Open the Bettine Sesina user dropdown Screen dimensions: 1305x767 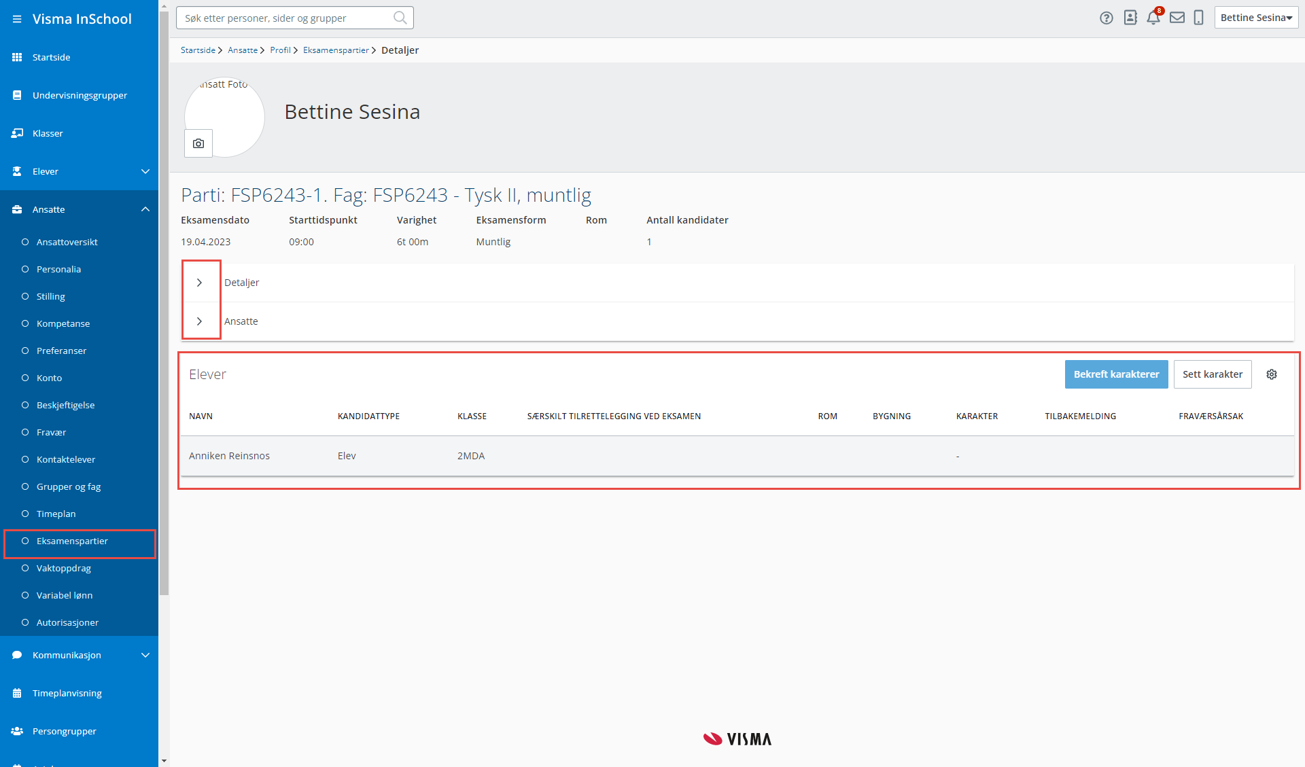pyautogui.click(x=1256, y=18)
